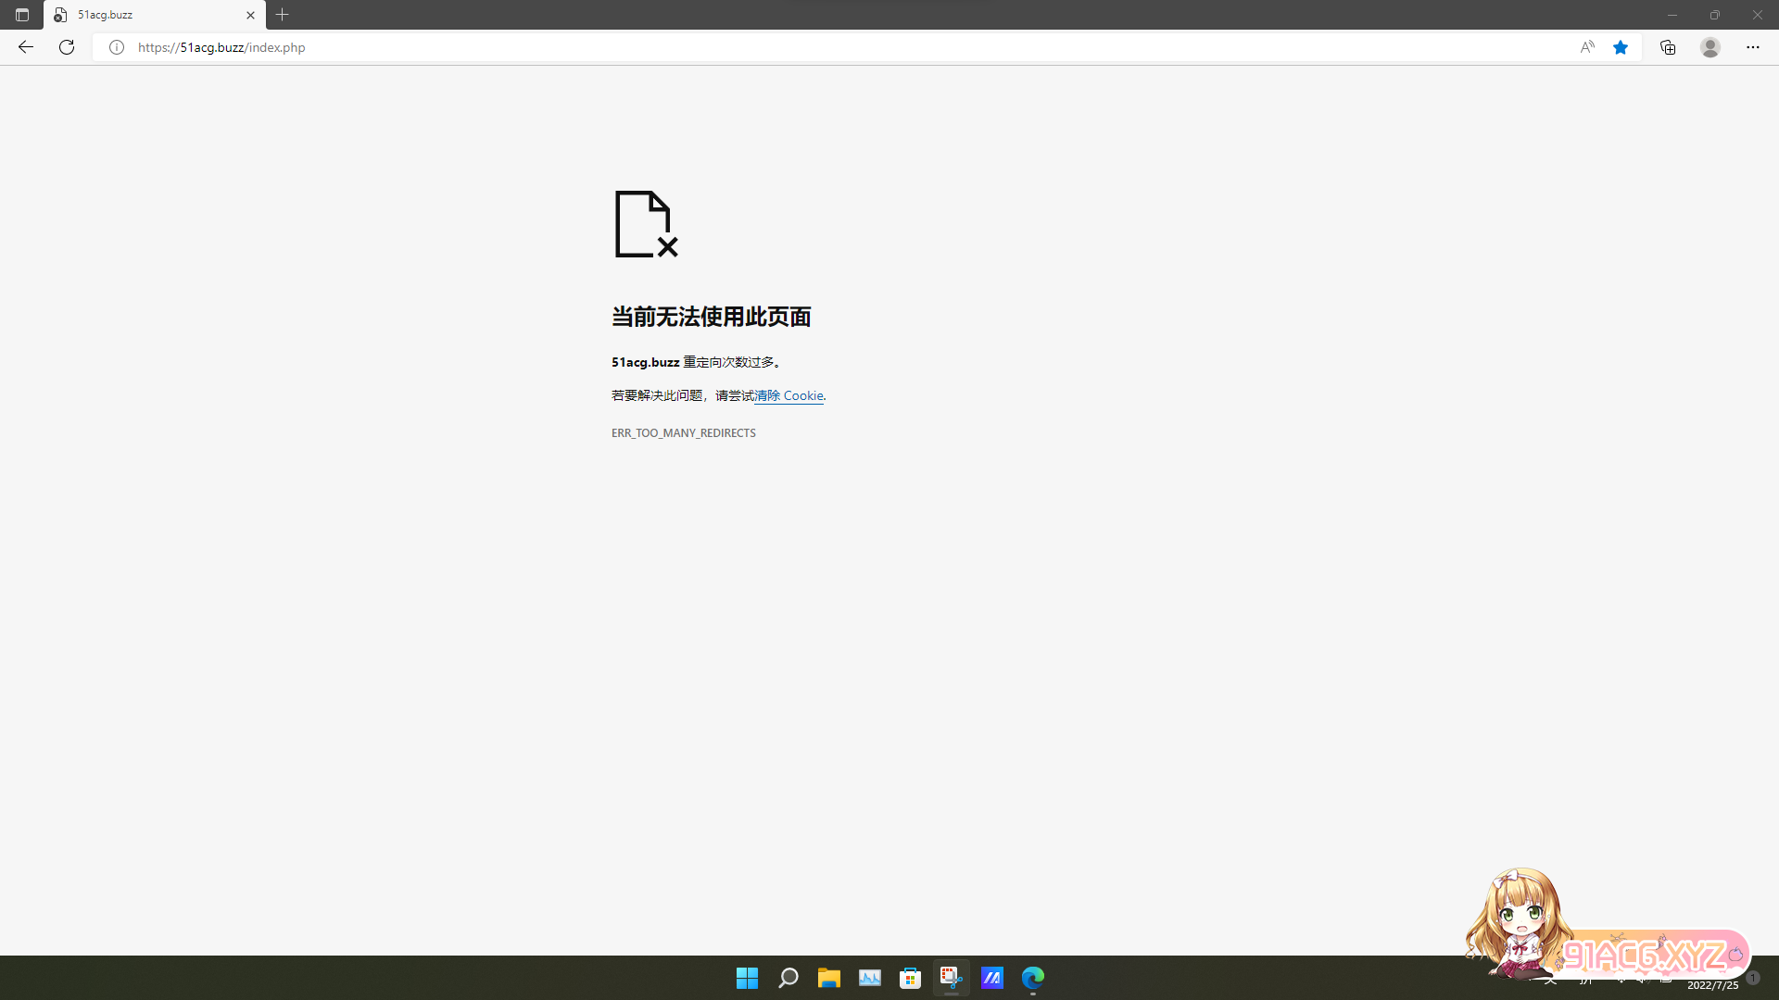Viewport: 1779px width, 1000px height.
Task: Open Microsoft Store from taskbar
Action: (911, 978)
